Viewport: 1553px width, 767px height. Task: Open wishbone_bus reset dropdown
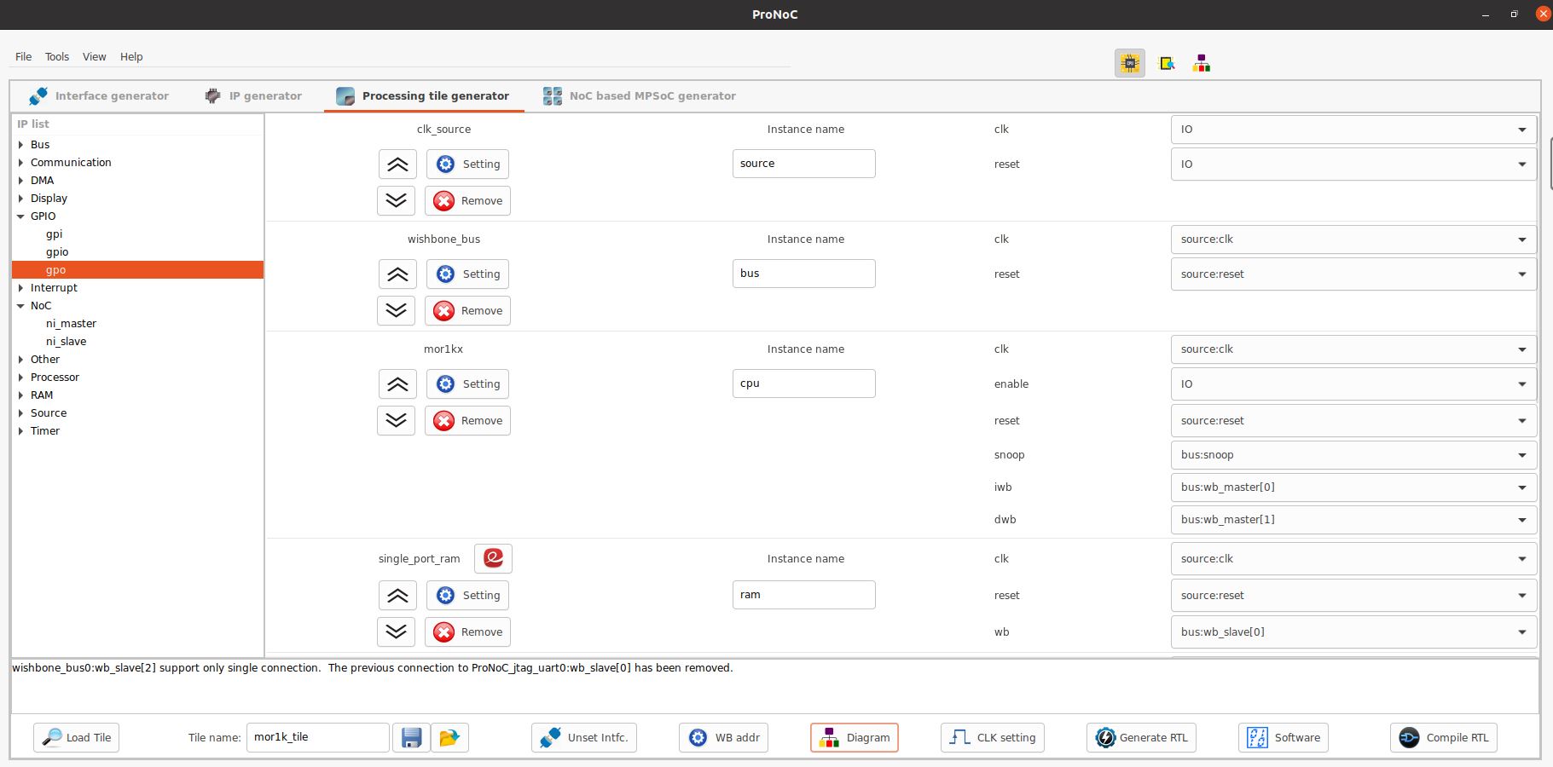[x=1353, y=274]
